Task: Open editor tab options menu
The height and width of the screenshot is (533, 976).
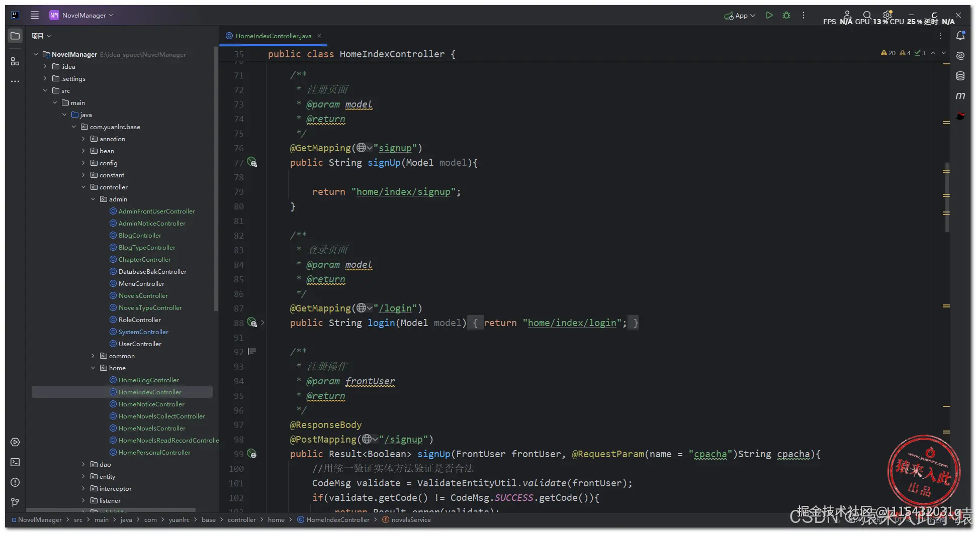Action: 940,36
